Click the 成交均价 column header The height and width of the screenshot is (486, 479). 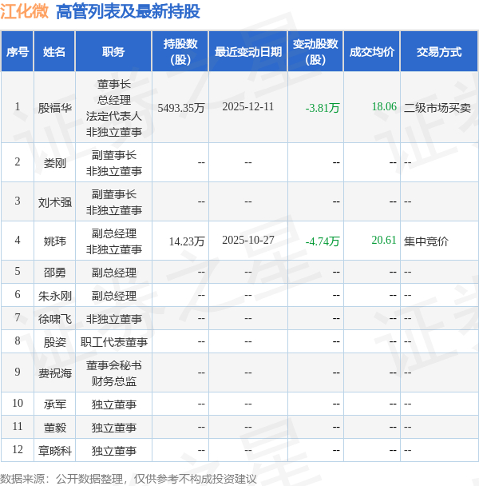coord(371,52)
